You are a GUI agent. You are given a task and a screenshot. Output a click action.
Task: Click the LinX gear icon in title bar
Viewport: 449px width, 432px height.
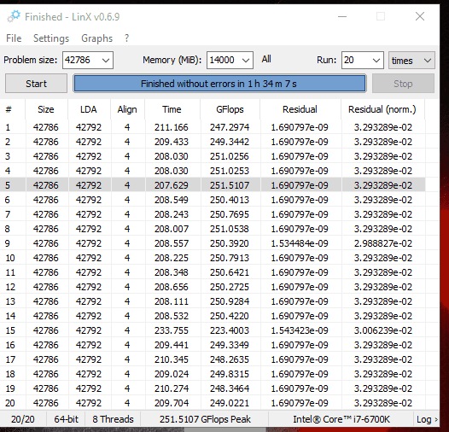14,16
